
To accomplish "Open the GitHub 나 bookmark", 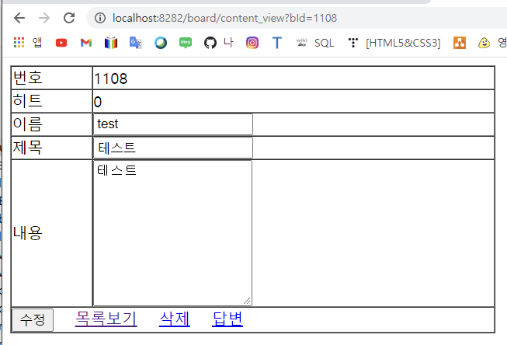I will (x=219, y=43).
